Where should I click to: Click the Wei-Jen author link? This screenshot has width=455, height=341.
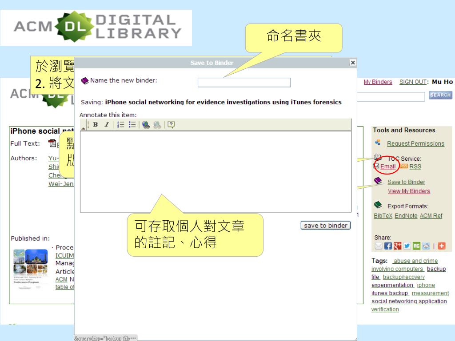pyautogui.click(x=61, y=183)
